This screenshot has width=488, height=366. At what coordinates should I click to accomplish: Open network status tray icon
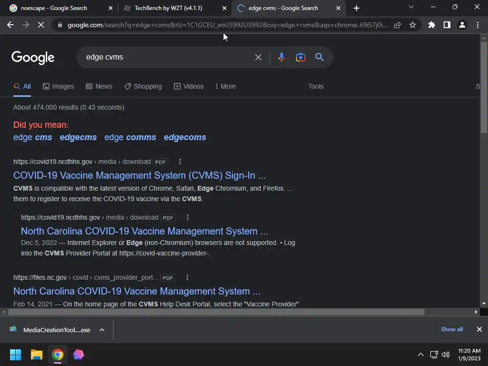pyautogui.click(x=434, y=355)
